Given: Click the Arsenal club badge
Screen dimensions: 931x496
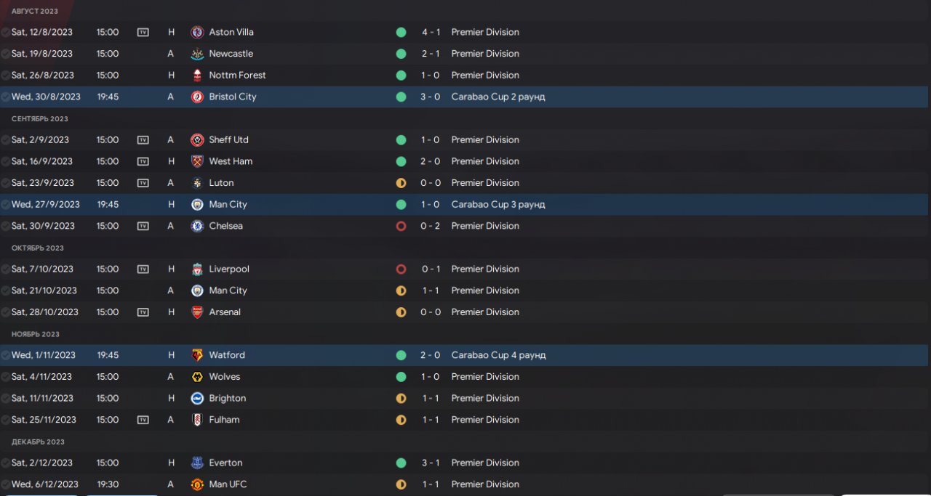Looking at the screenshot, I should click(197, 312).
